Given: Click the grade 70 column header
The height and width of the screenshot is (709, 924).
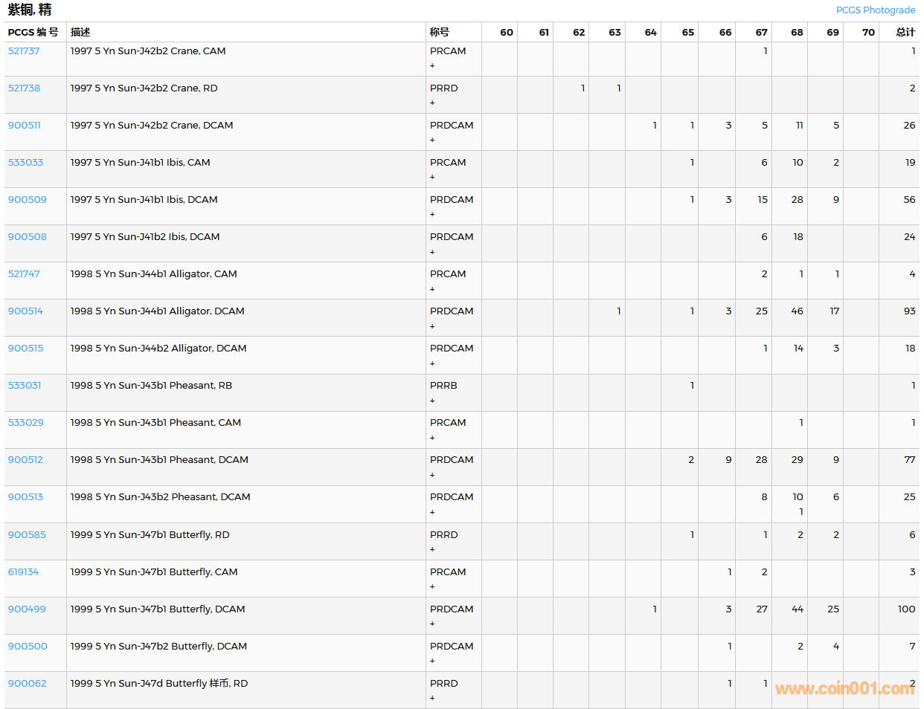Looking at the screenshot, I should pos(868,32).
